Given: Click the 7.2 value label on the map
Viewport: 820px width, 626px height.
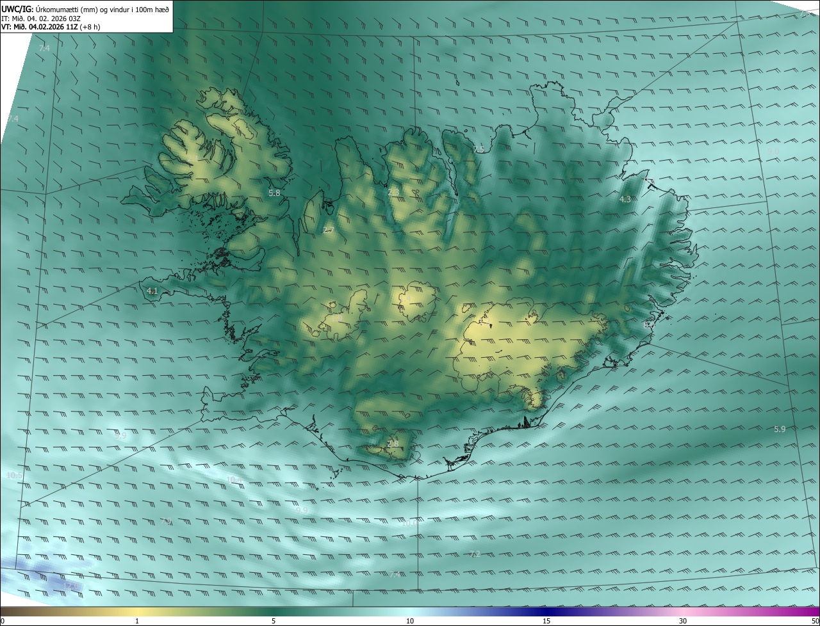Looking at the screenshot, I should [x=475, y=554].
